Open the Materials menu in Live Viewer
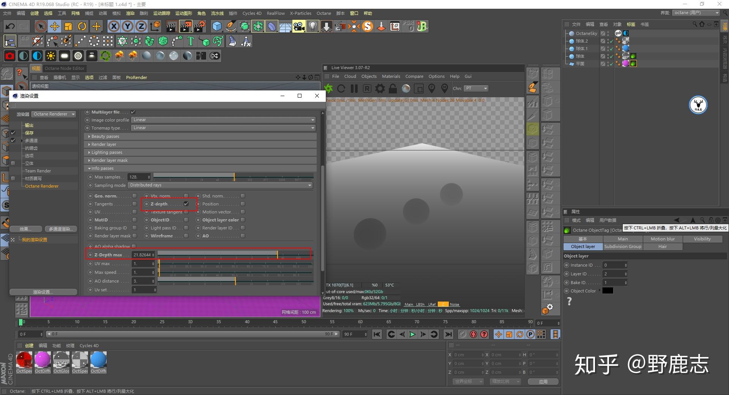The height and width of the screenshot is (395, 729). tap(391, 76)
